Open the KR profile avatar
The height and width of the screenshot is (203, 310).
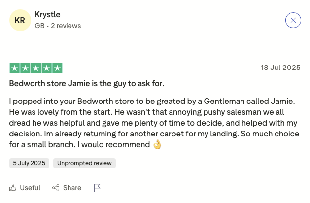20,20
